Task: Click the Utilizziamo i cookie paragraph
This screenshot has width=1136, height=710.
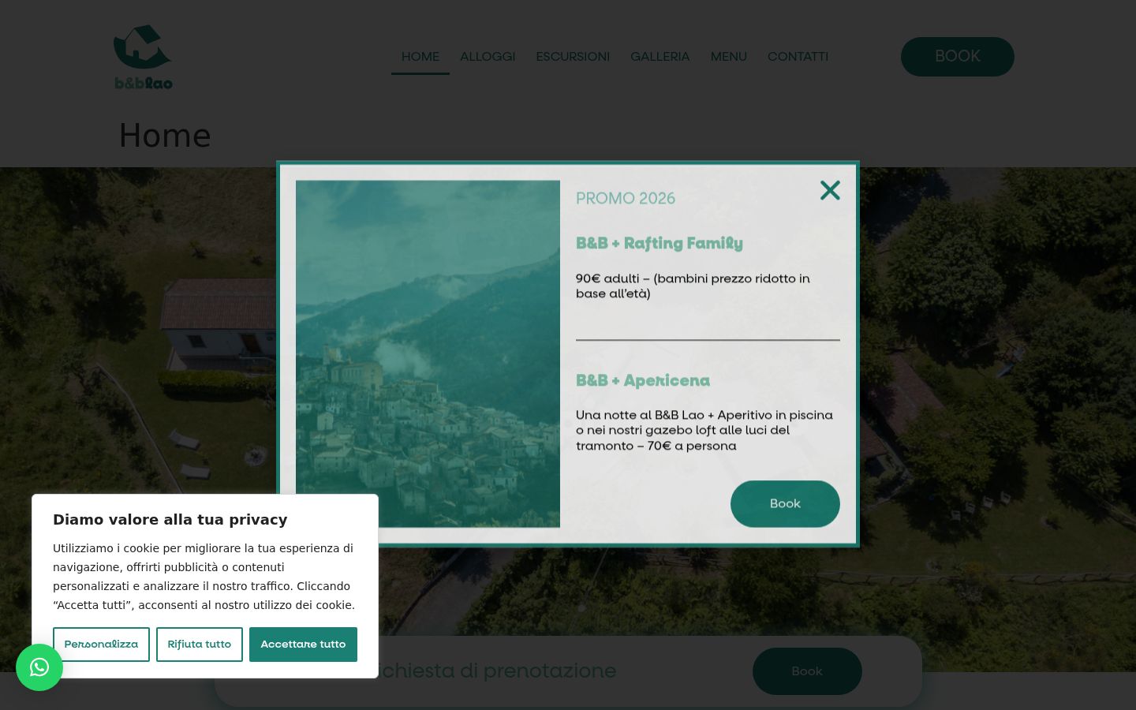Action: pos(204,577)
